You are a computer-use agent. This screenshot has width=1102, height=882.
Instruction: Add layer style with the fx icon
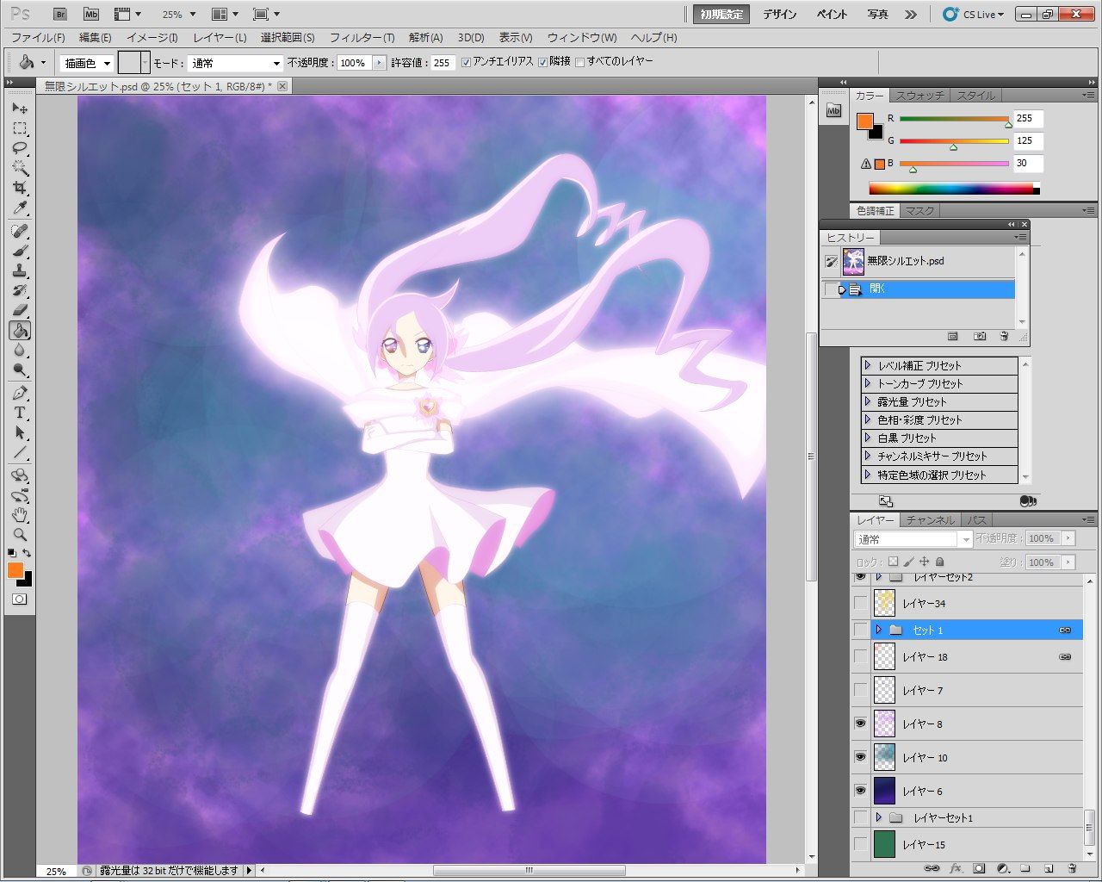(955, 869)
